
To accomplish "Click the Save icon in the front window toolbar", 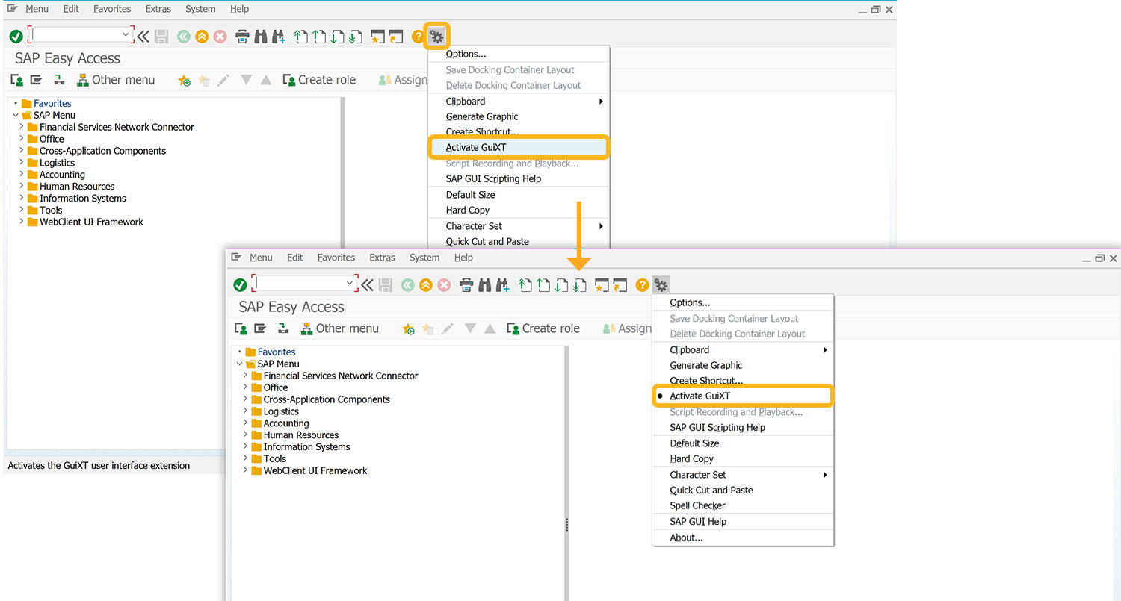I will click(386, 284).
